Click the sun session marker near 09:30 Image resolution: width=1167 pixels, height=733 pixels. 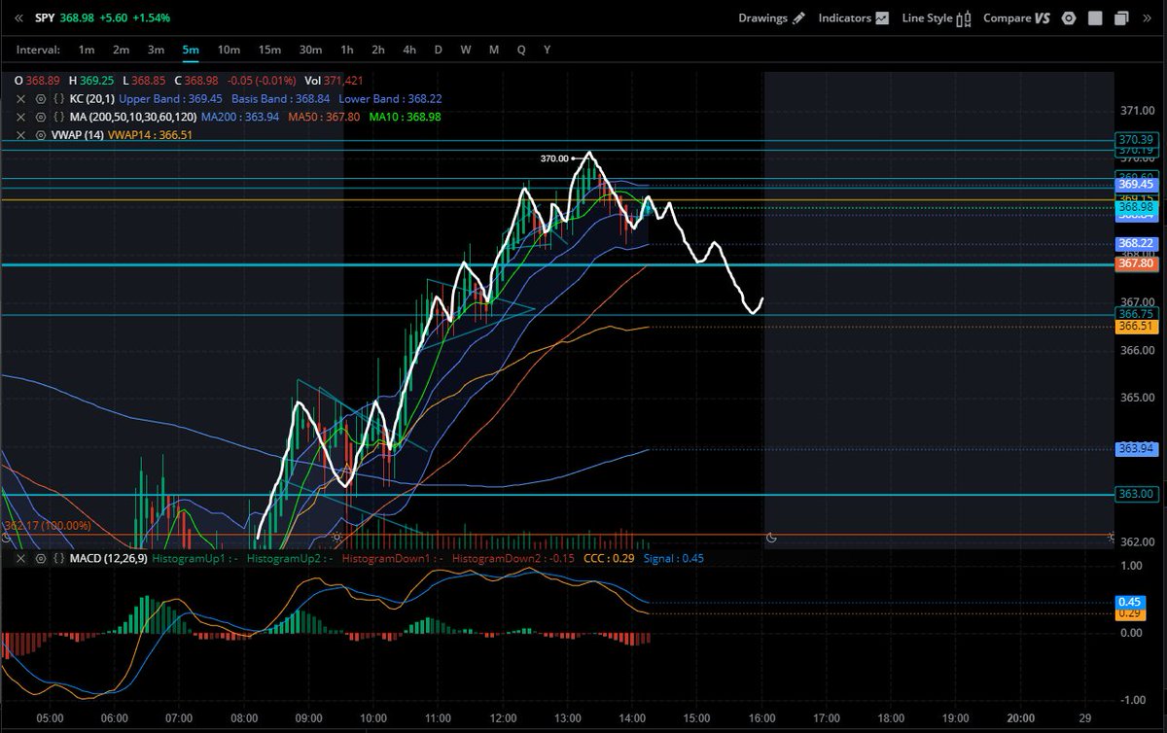[x=337, y=536]
